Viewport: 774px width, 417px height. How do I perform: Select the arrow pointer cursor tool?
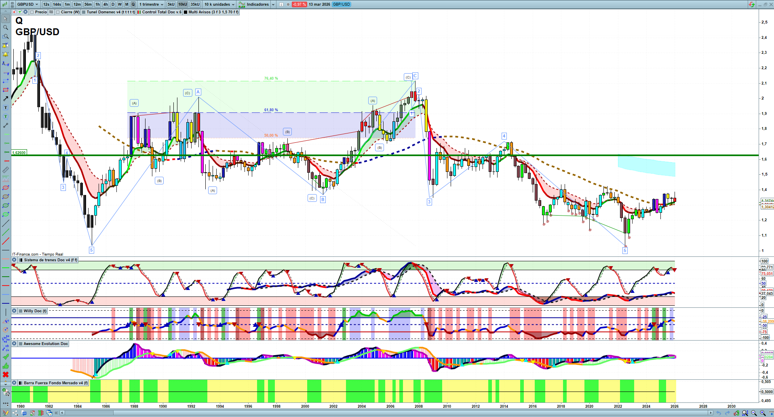coord(6,19)
